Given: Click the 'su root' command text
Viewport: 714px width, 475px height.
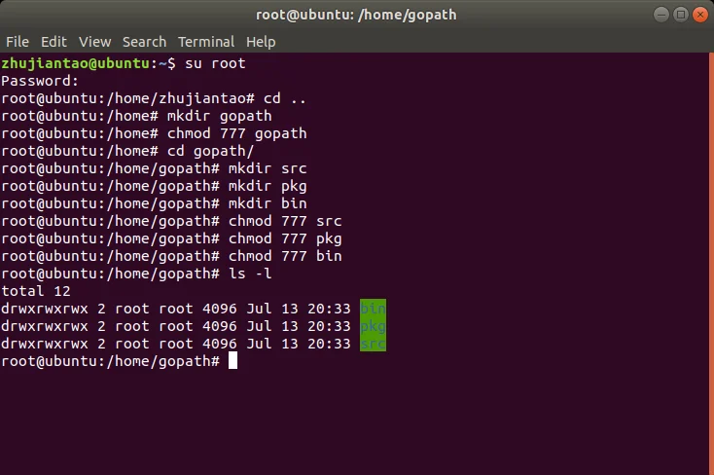Looking at the screenshot, I should [x=215, y=63].
